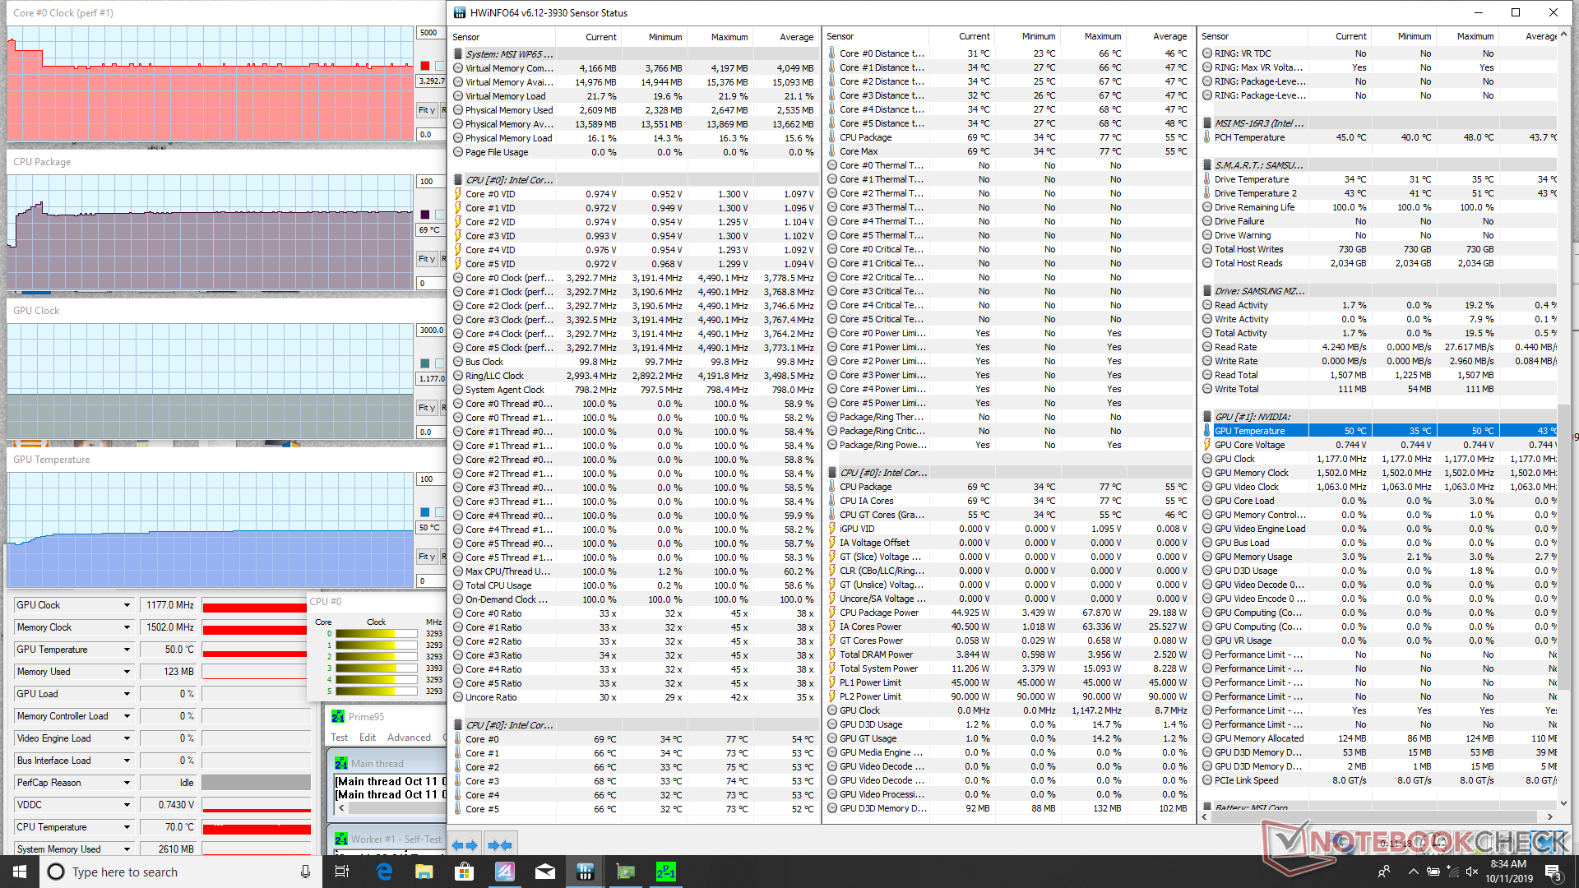Click the network icon in system tray
This screenshot has width=1579, height=888.
(1452, 872)
